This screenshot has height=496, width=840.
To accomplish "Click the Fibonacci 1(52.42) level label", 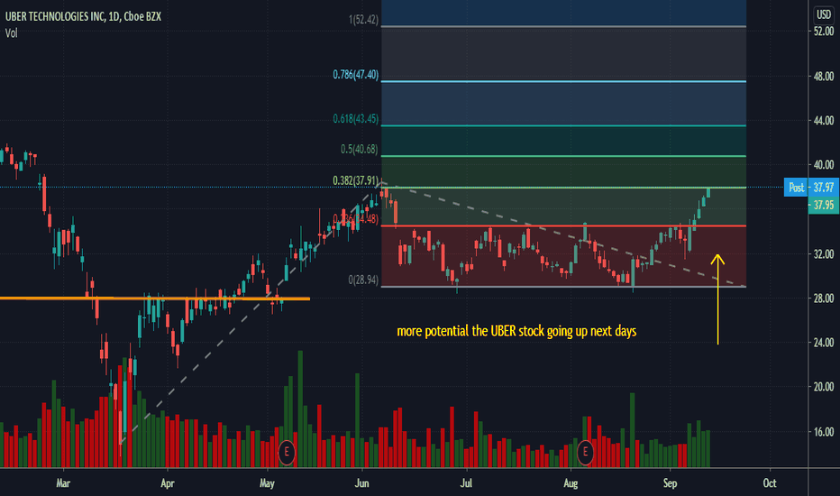I will pos(363,20).
